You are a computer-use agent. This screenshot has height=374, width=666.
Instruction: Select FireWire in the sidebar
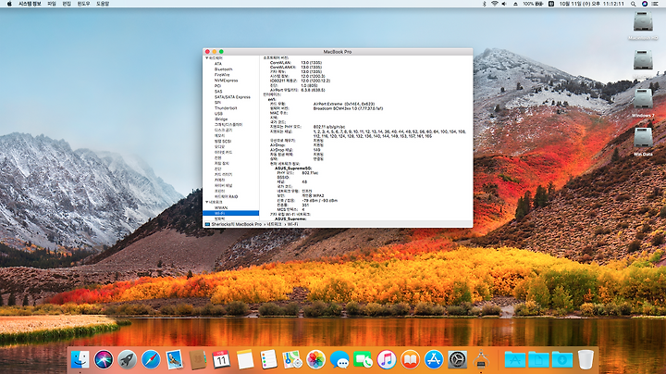[x=222, y=74]
